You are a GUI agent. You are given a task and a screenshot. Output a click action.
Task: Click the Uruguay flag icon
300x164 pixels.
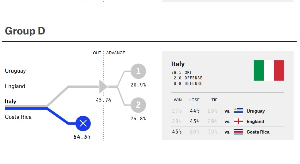click(238, 111)
